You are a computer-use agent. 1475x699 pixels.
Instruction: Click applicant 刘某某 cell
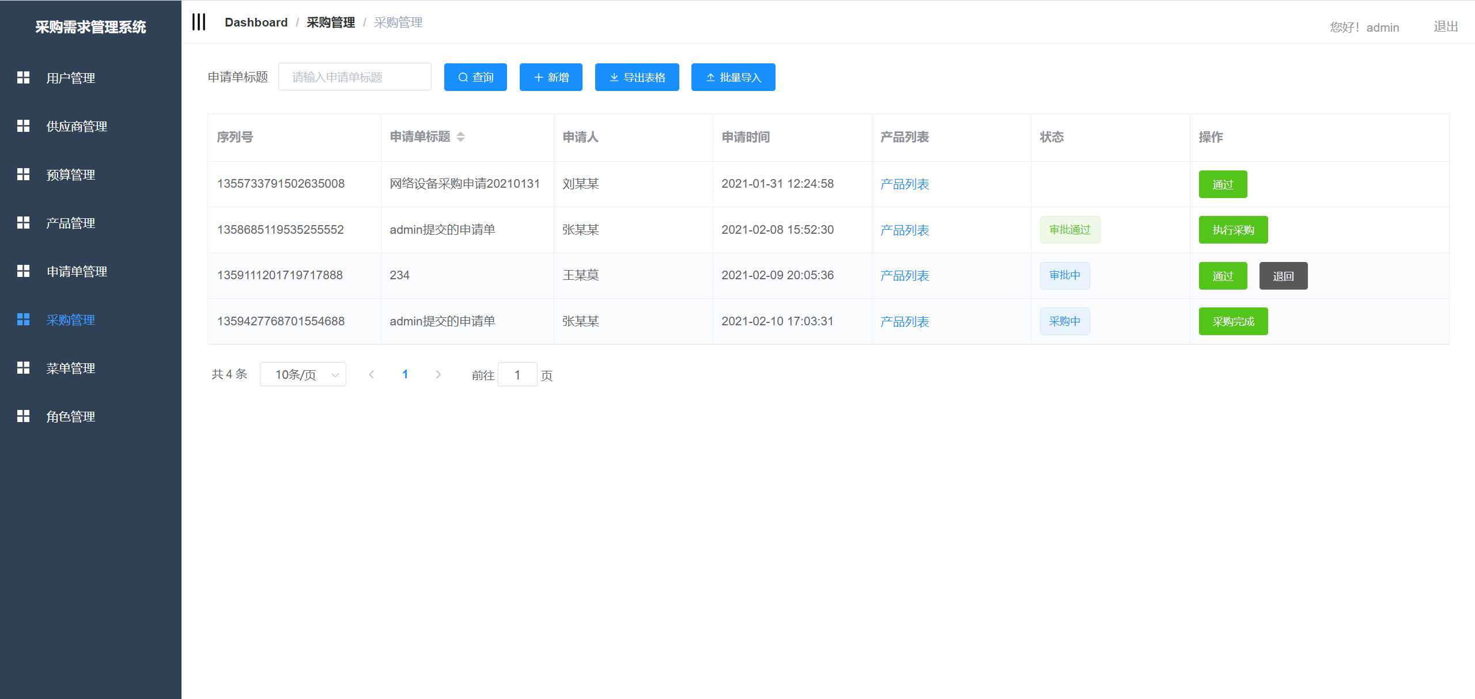tap(581, 184)
